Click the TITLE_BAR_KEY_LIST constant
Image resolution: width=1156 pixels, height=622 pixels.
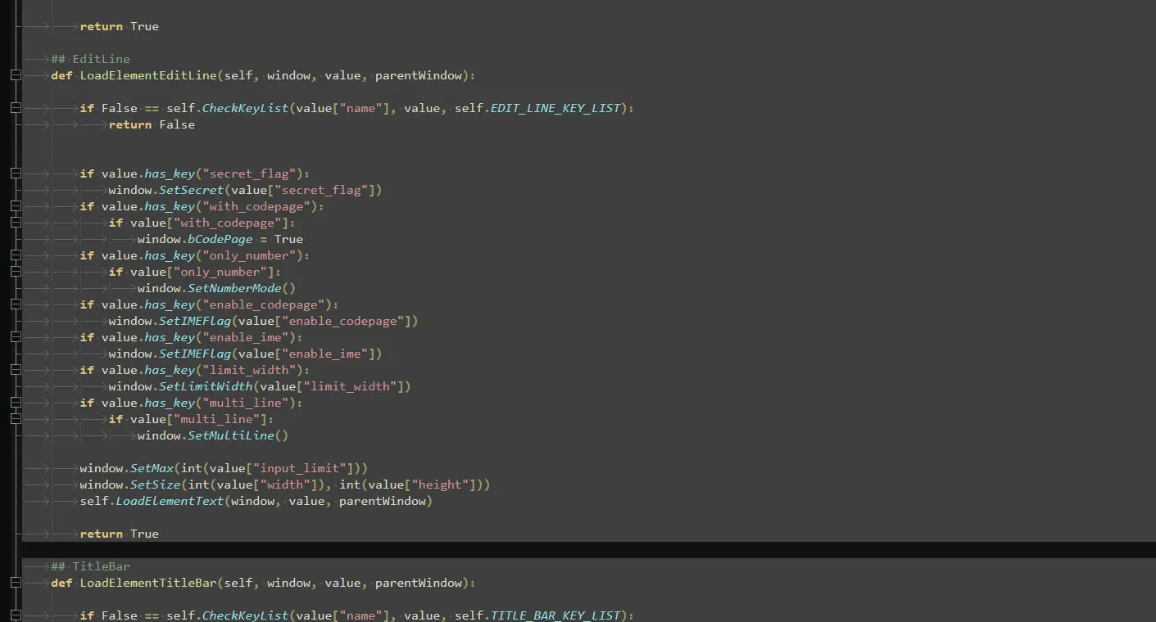555,615
